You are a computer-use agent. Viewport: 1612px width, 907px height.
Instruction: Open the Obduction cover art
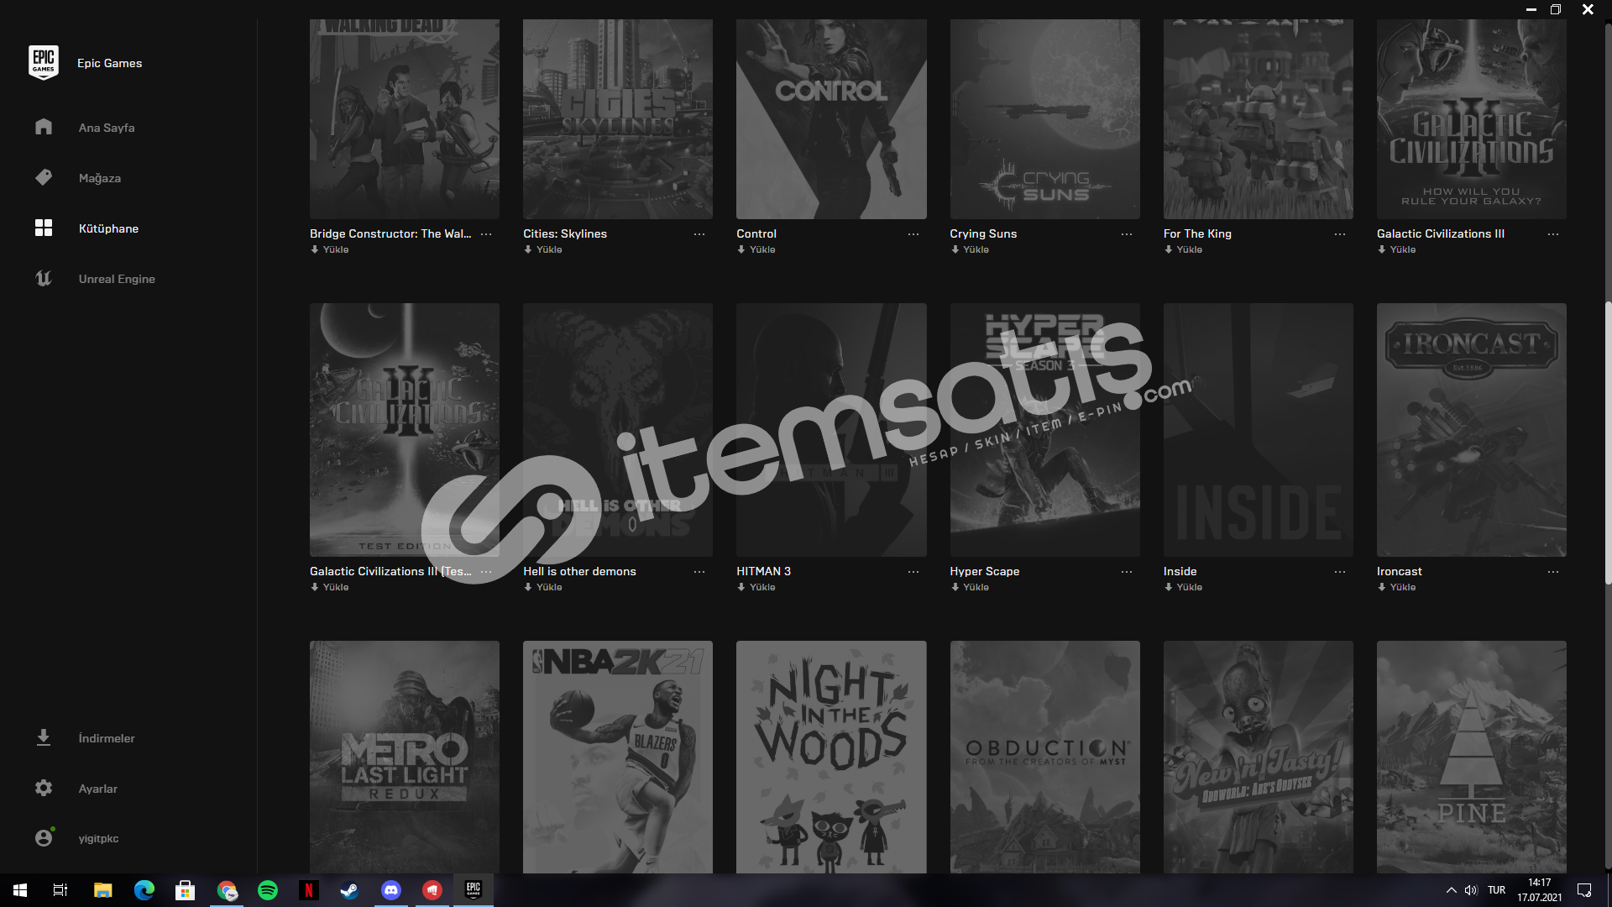(x=1044, y=757)
